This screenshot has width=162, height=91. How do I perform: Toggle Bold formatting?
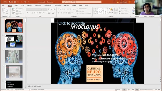27,13
